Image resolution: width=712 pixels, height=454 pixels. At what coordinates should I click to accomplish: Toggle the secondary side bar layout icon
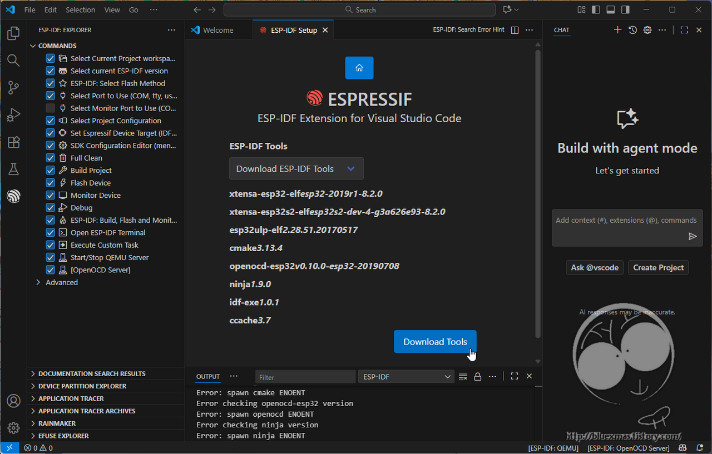[x=625, y=9]
